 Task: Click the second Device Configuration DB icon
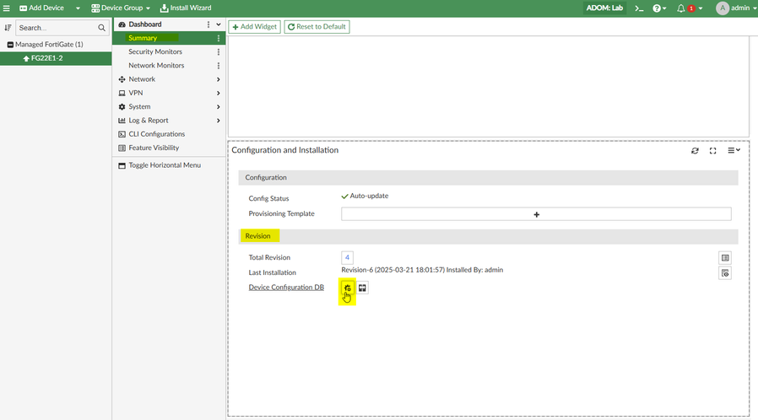click(362, 288)
